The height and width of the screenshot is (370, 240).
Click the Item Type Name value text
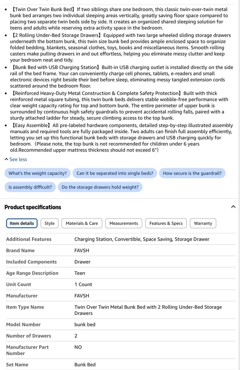tap(148, 310)
